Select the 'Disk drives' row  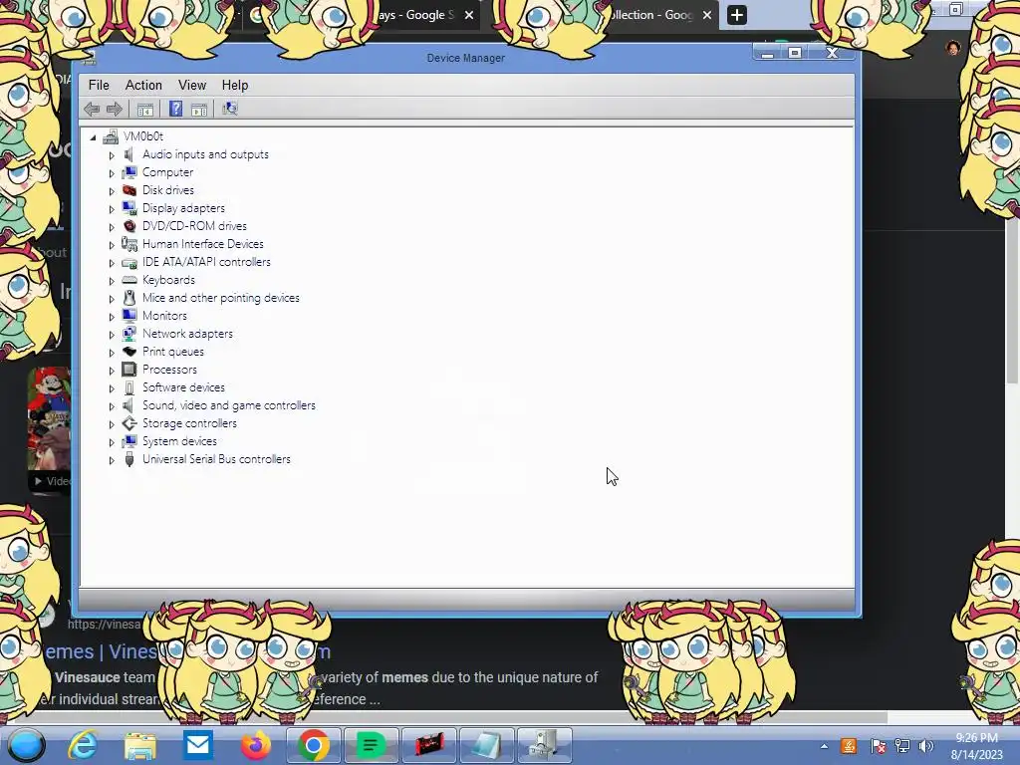(167, 190)
